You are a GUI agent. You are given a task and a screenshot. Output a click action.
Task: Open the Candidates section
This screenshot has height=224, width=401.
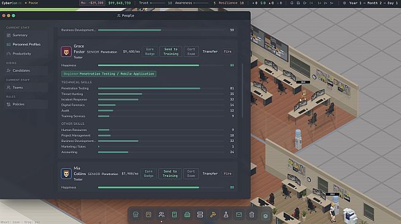click(26, 70)
